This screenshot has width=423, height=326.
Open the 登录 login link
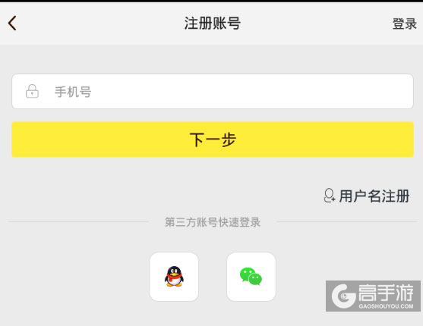[404, 24]
